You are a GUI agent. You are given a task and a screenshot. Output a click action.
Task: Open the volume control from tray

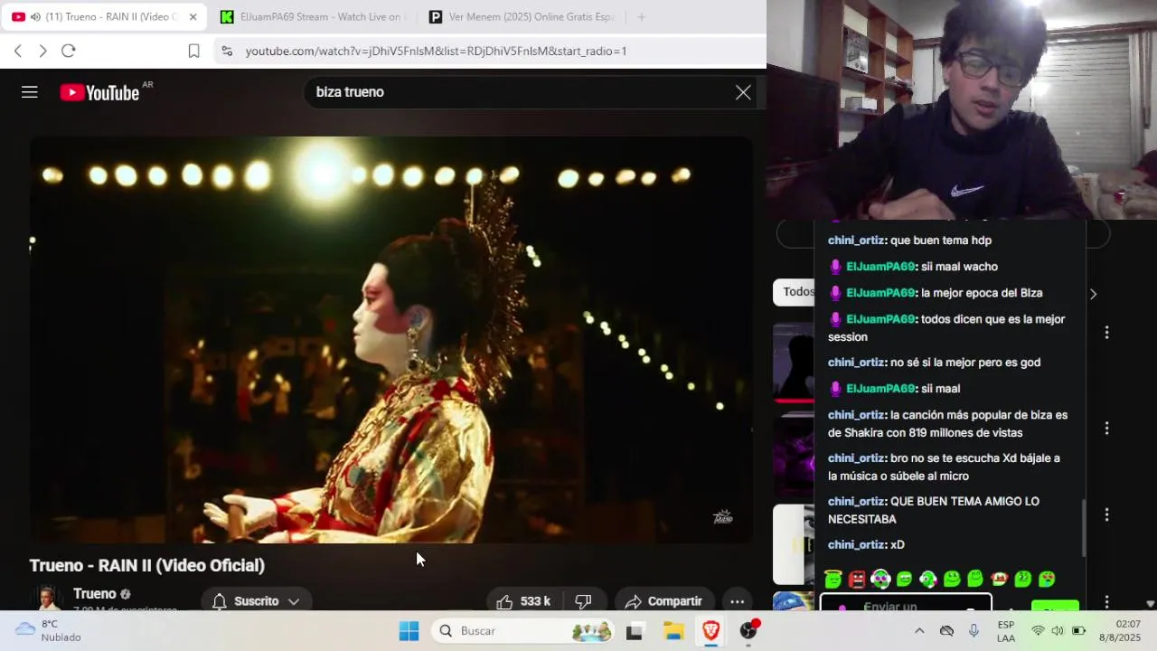click(x=1058, y=631)
